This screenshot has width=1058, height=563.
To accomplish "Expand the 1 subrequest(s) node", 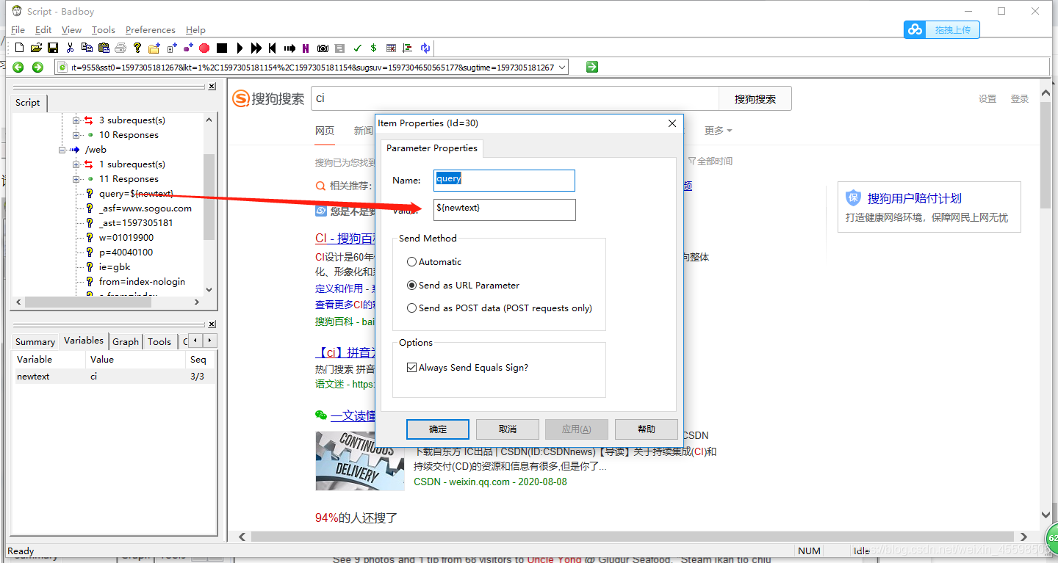I will point(76,164).
